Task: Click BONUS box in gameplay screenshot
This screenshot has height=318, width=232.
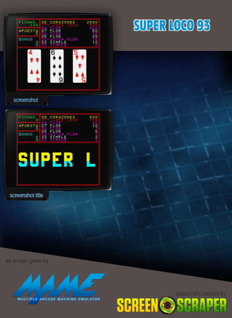Action: point(29,42)
